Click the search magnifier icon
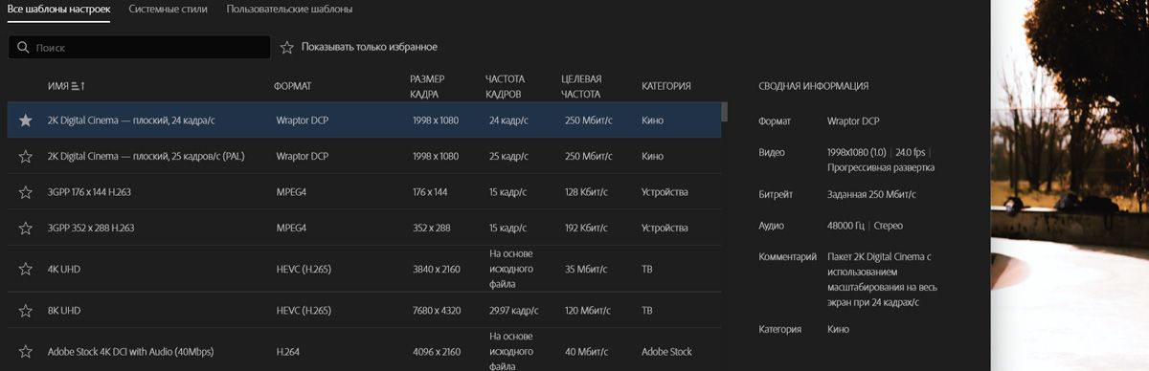The width and height of the screenshot is (1149, 371). 23,47
